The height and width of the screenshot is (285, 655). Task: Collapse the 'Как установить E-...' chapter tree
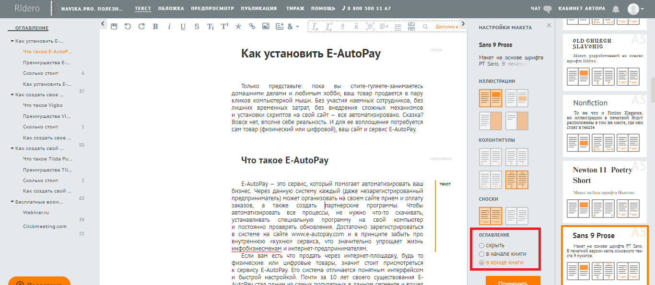click(x=12, y=41)
